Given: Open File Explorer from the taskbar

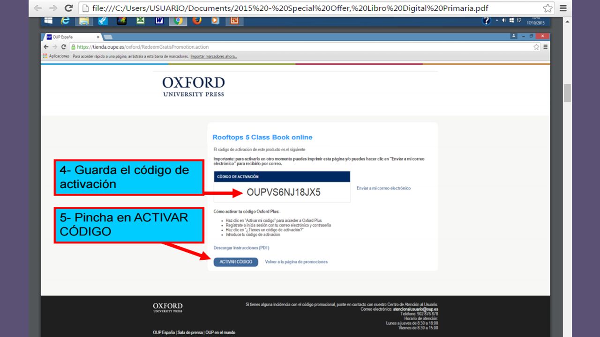Looking at the screenshot, I should point(84,21).
